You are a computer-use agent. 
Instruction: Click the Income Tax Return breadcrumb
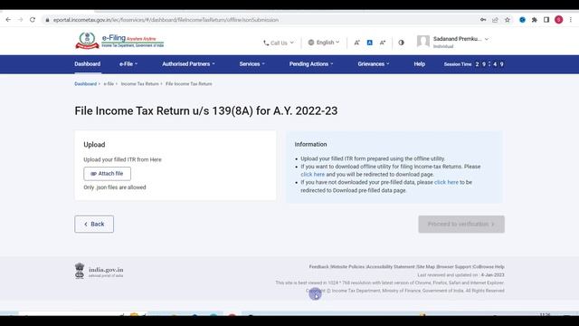pos(139,84)
